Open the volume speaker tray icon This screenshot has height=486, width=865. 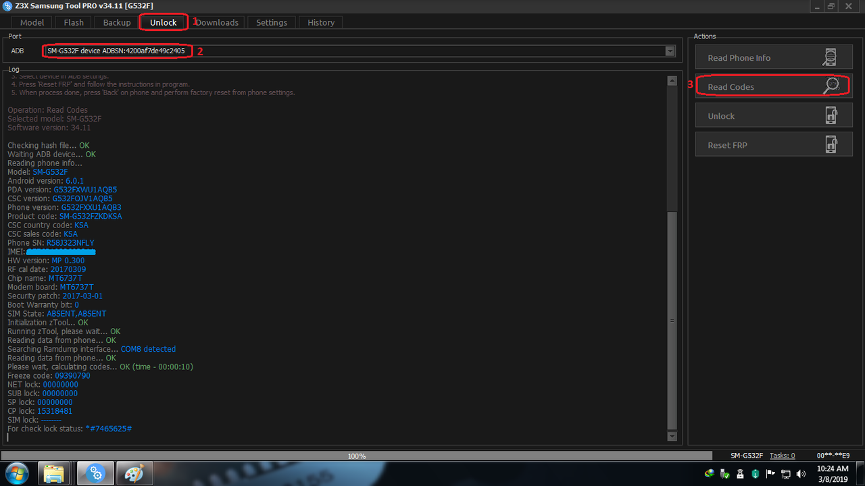tap(801, 474)
